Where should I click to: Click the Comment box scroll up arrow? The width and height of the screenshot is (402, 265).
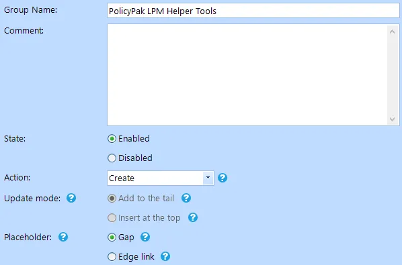point(393,32)
